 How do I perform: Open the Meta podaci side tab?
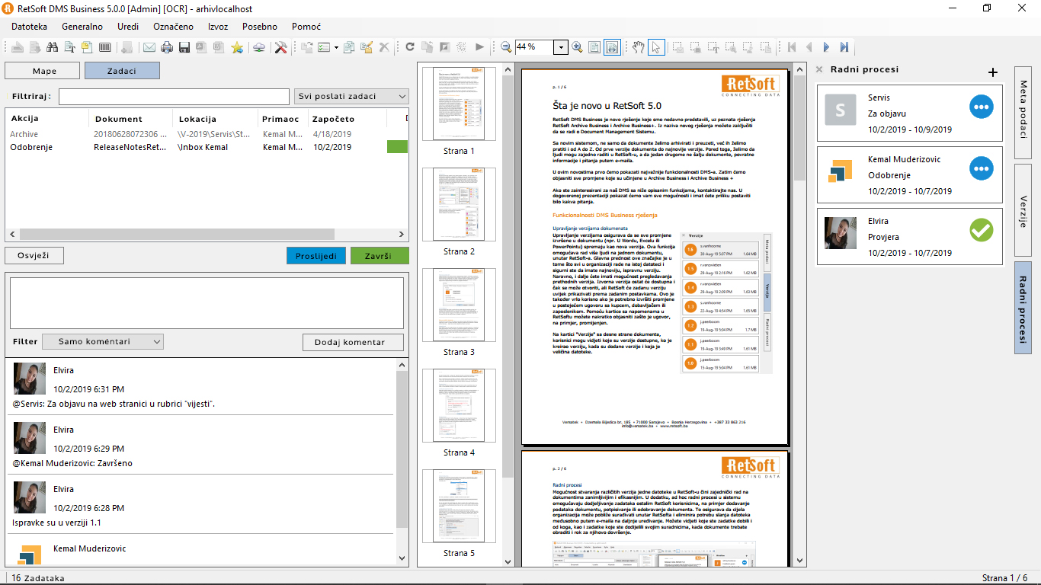click(x=1023, y=112)
